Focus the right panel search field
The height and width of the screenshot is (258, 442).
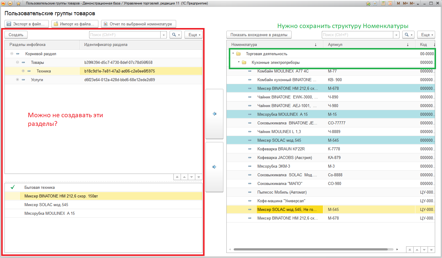pos(357,35)
